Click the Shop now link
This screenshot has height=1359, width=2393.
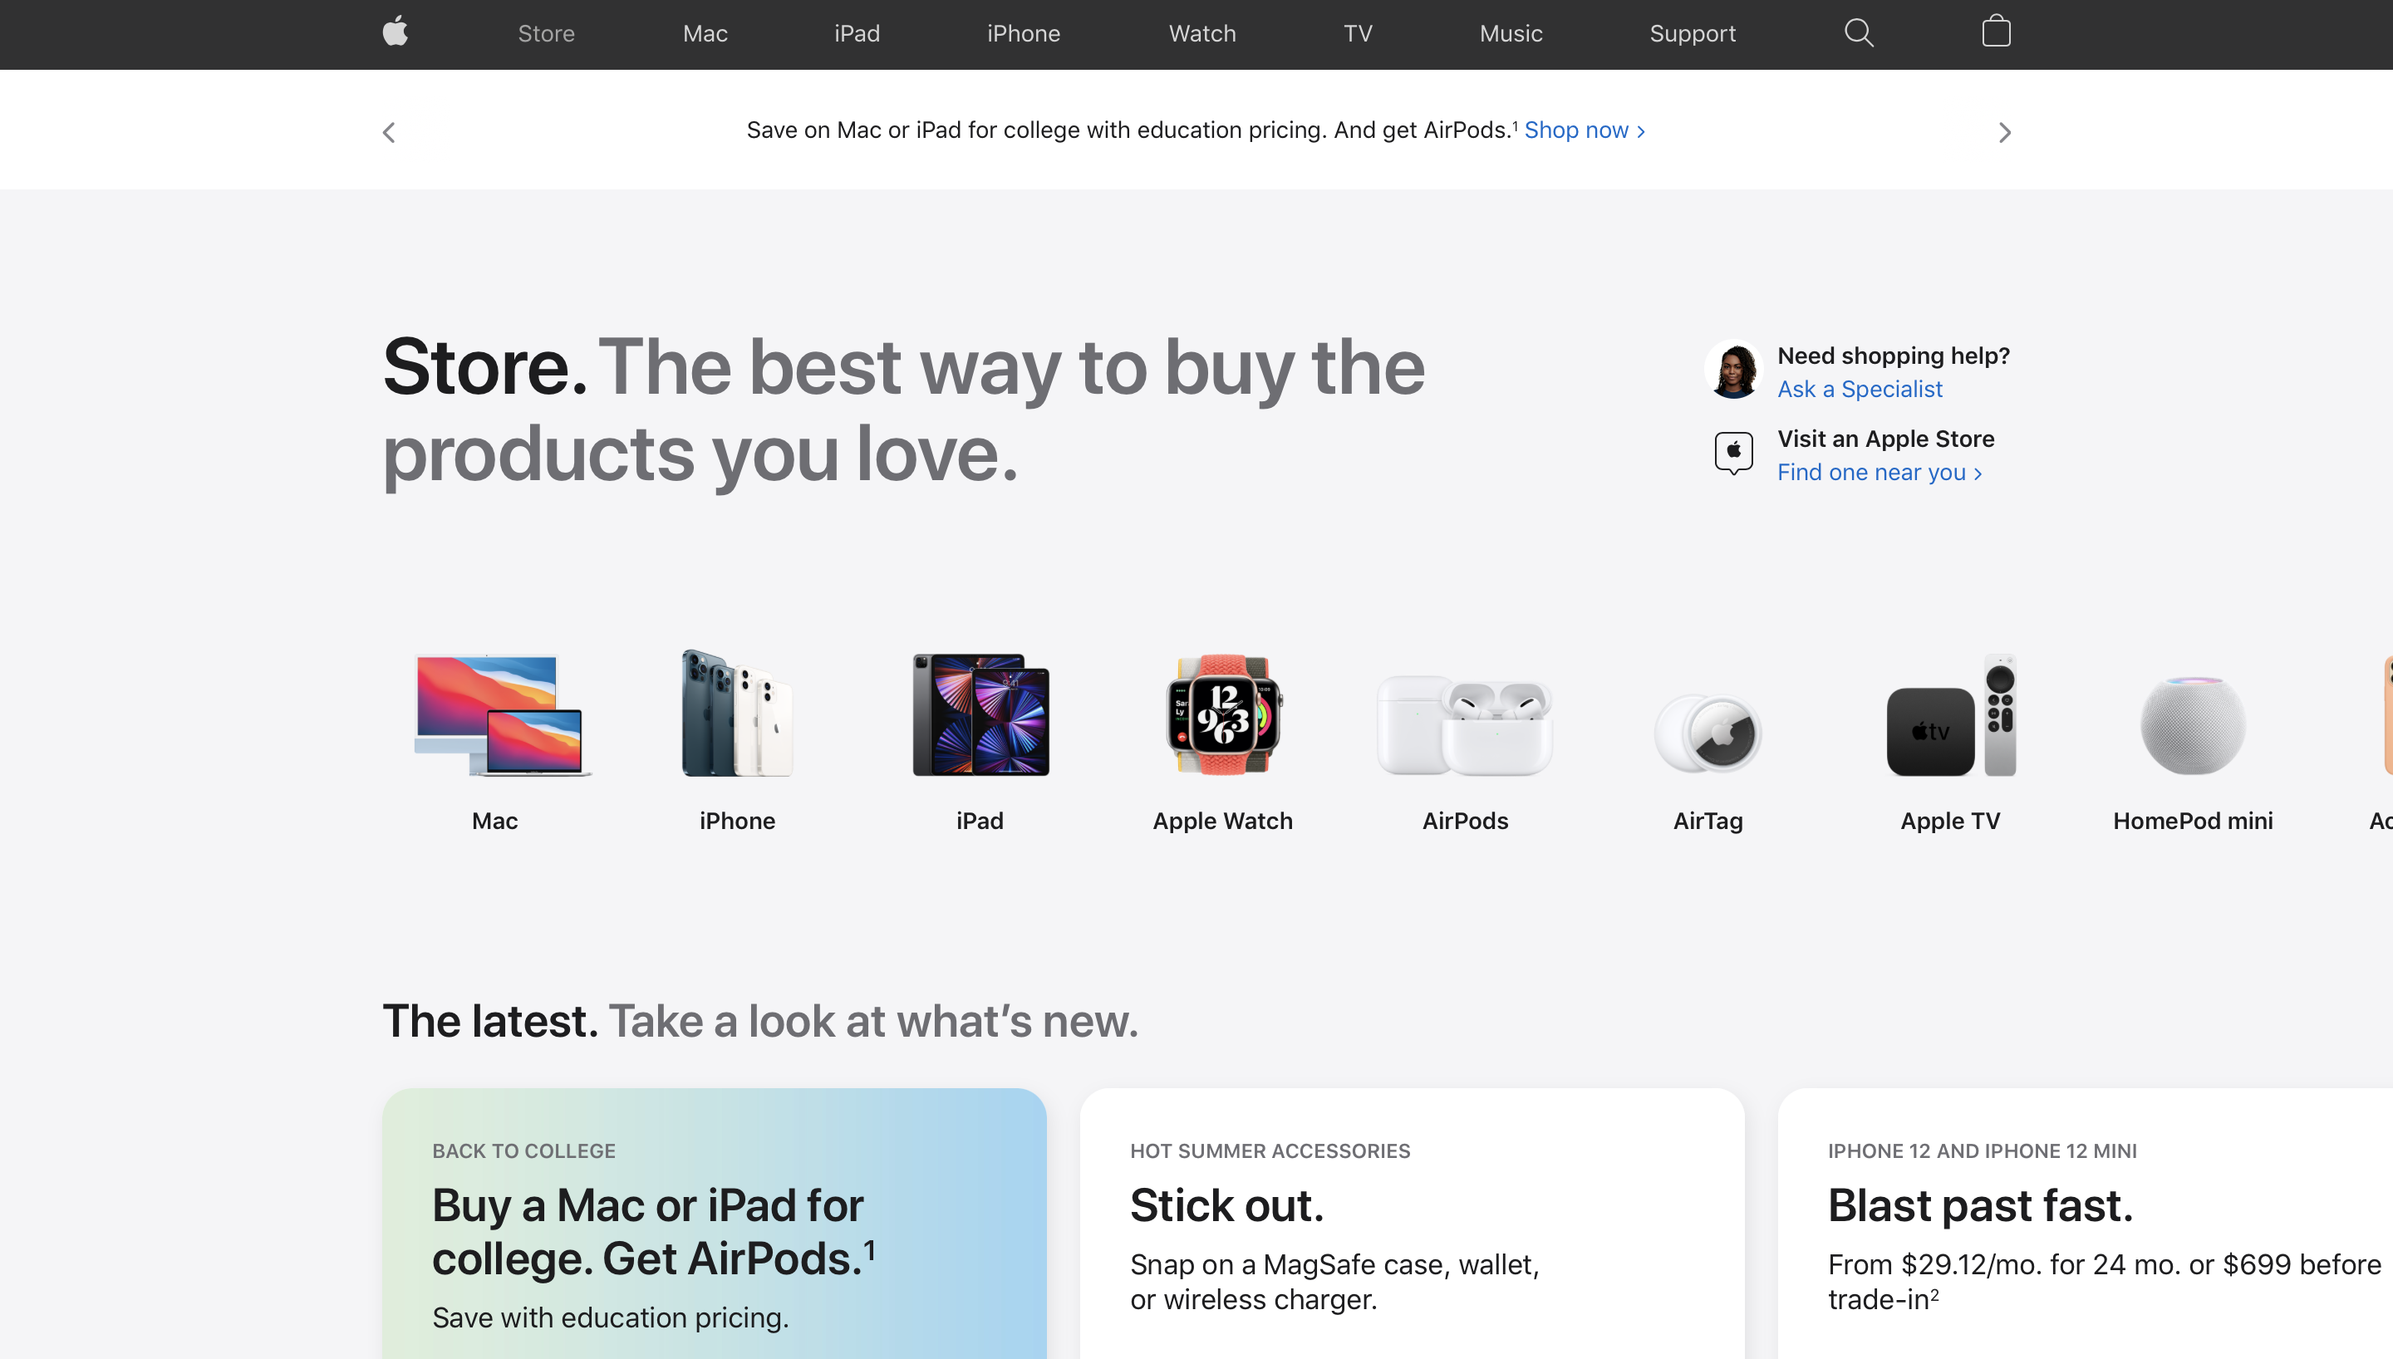click(x=1584, y=130)
